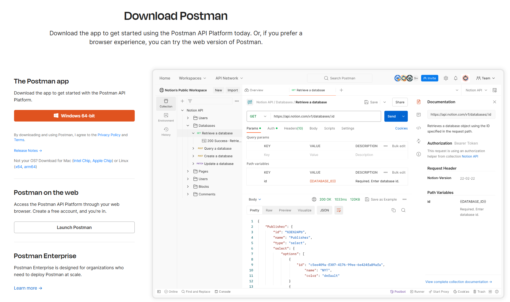Image resolution: width=510 pixels, height=302 pixels.
Task: Toggle two-pane layout icon in status bar
Action: pyautogui.click(x=490, y=292)
